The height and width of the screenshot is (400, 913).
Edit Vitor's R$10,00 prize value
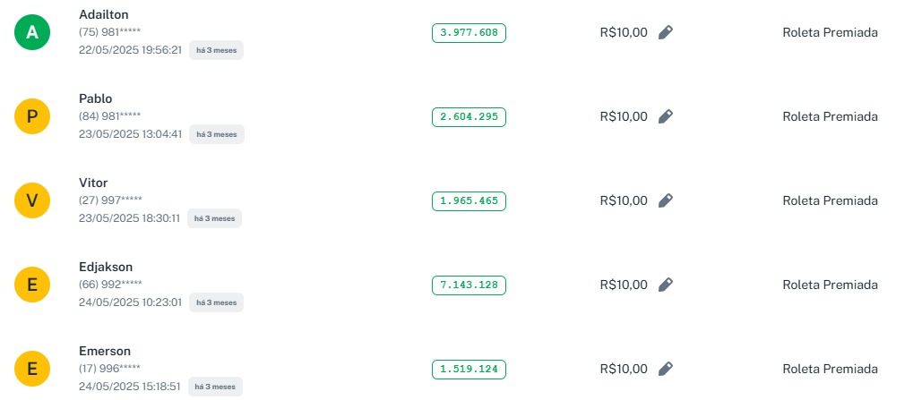click(665, 200)
